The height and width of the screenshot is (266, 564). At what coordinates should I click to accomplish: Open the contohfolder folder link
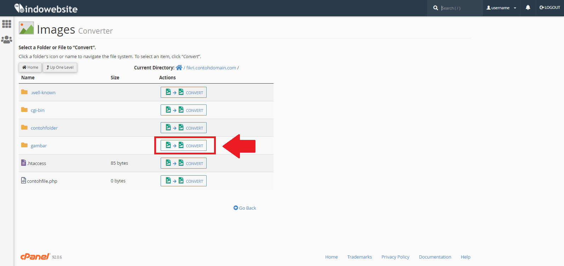(44, 128)
